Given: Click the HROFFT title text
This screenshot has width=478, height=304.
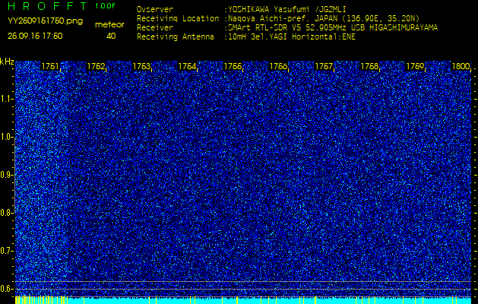Looking at the screenshot, I should [47, 6].
